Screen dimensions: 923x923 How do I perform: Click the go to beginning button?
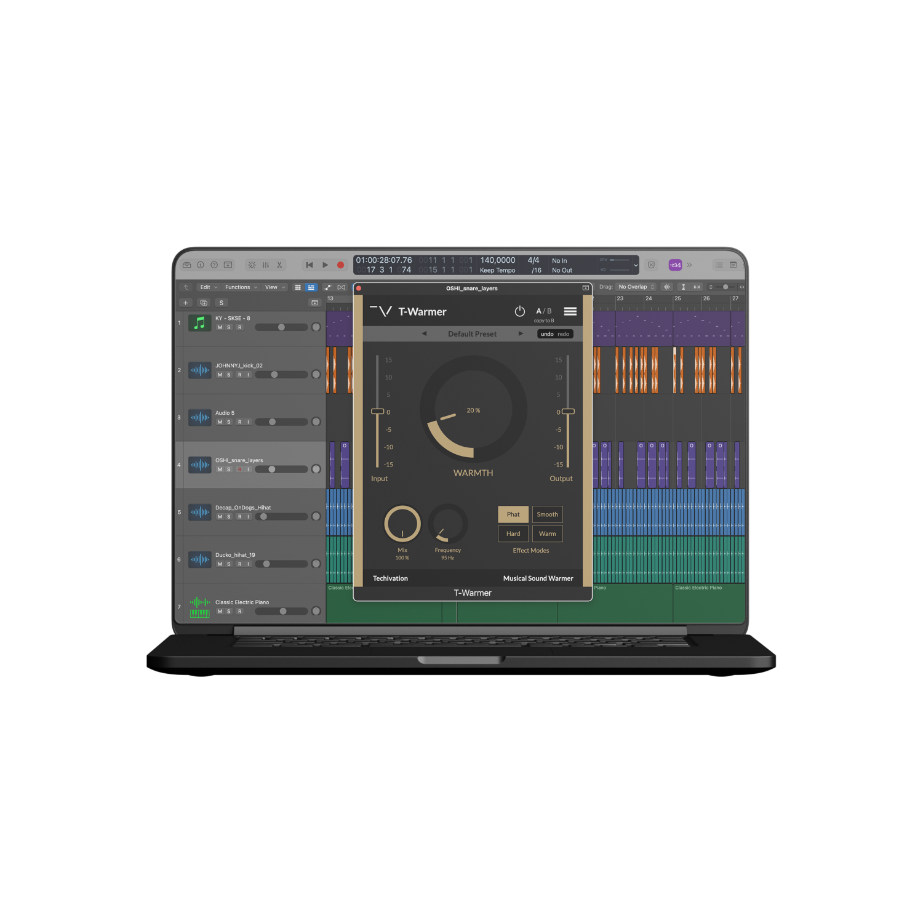tap(310, 265)
